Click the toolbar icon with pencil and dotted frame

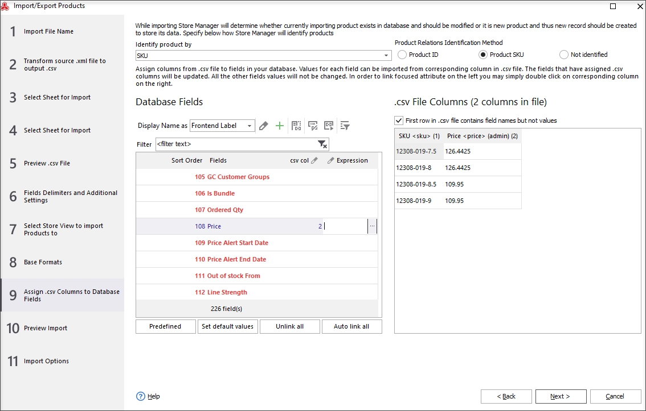tap(313, 126)
